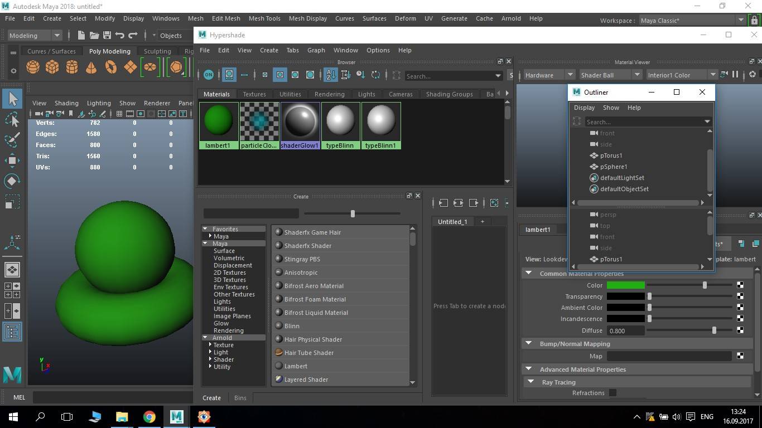Switch browser view to list mode
The height and width of the screenshot is (428, 762).
(244, 75)
